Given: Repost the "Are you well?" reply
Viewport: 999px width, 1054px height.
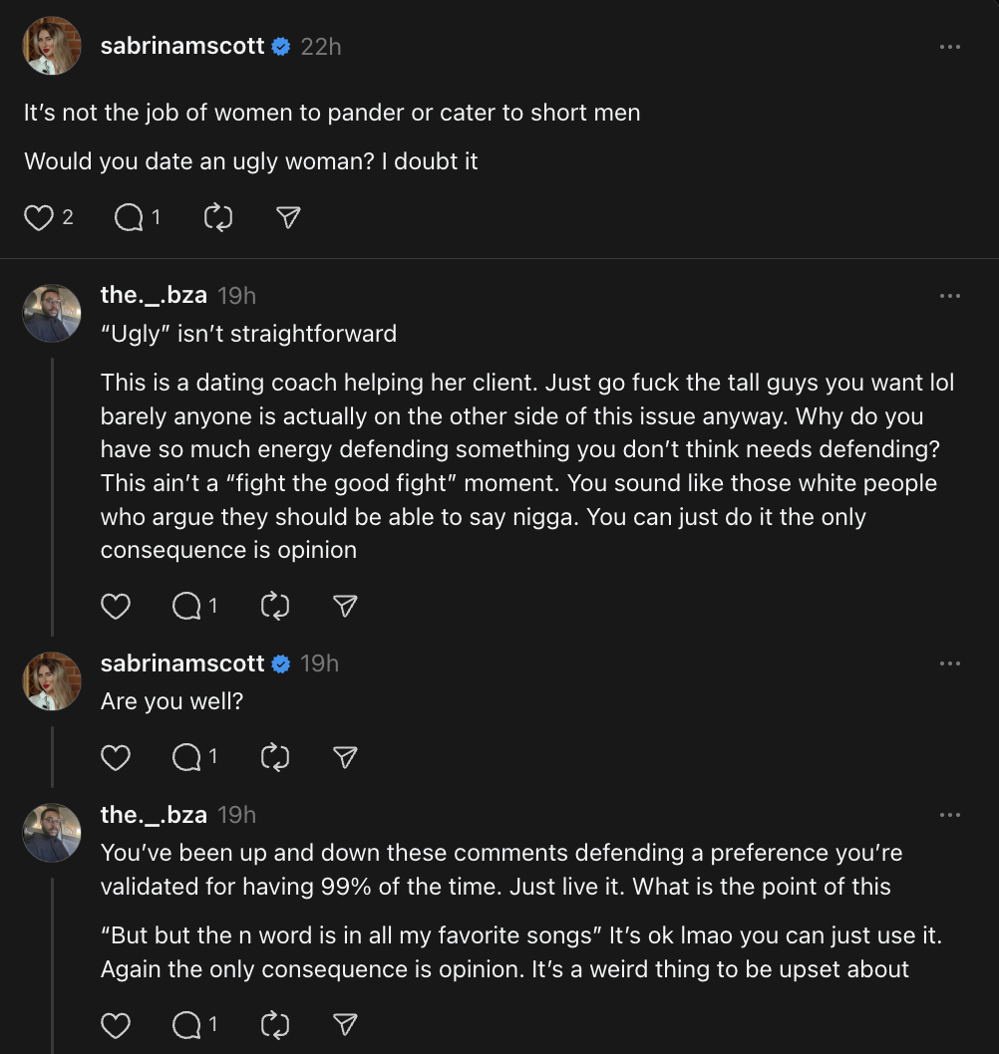Looking at the screenshot, I should (274, 758).
